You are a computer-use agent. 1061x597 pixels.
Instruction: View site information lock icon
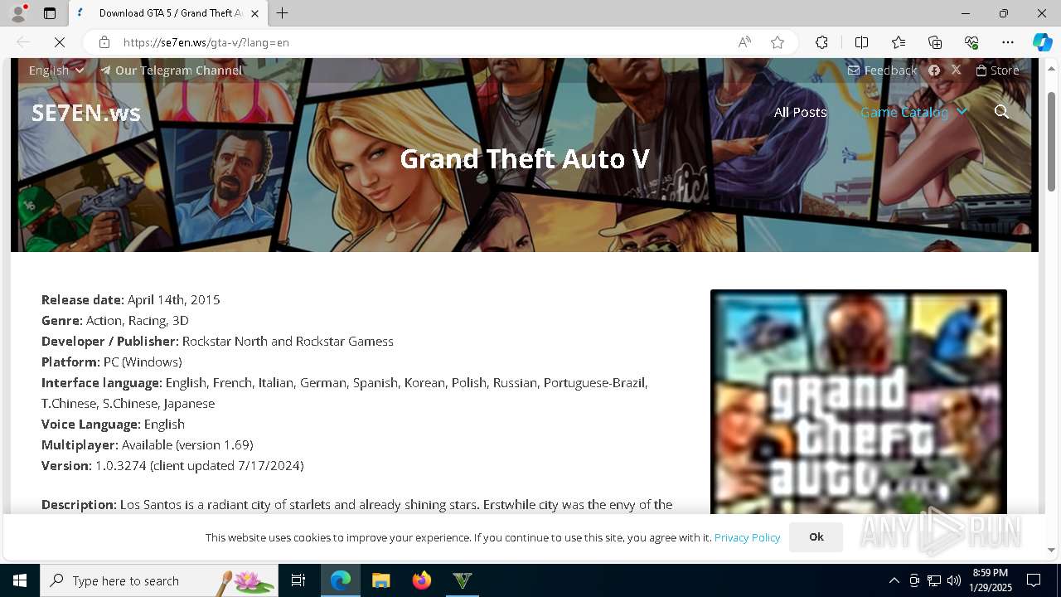pyautogui.click(x=104, y=42)
